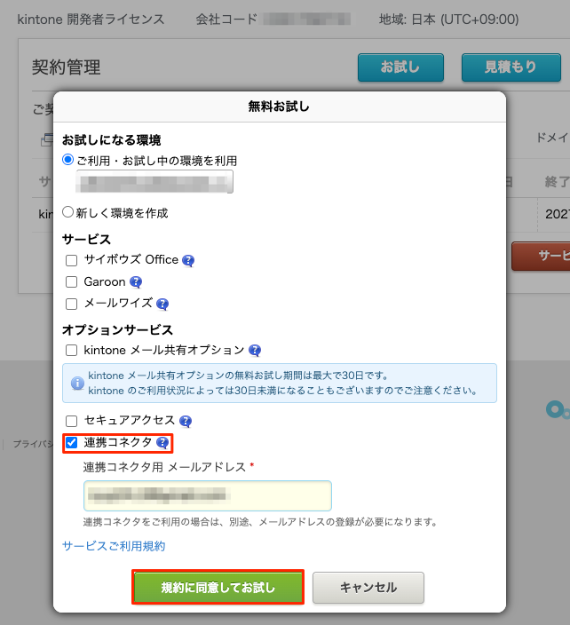Click the 30-day trial notice text
This screenshot has width=570, height=625.
(282, 383)
